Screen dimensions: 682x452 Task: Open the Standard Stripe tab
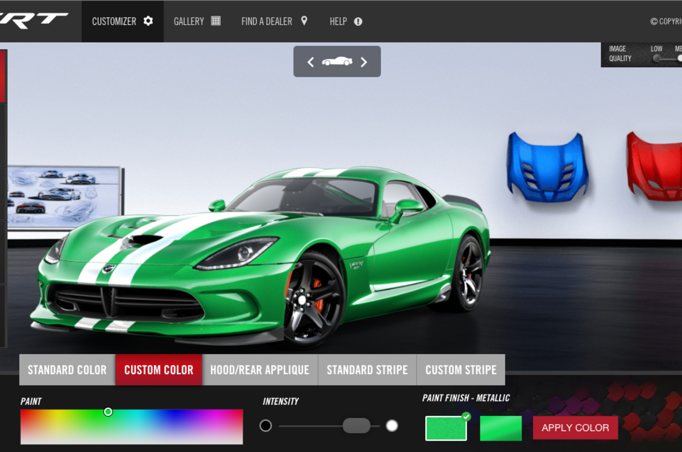click(x=367, y=370)
